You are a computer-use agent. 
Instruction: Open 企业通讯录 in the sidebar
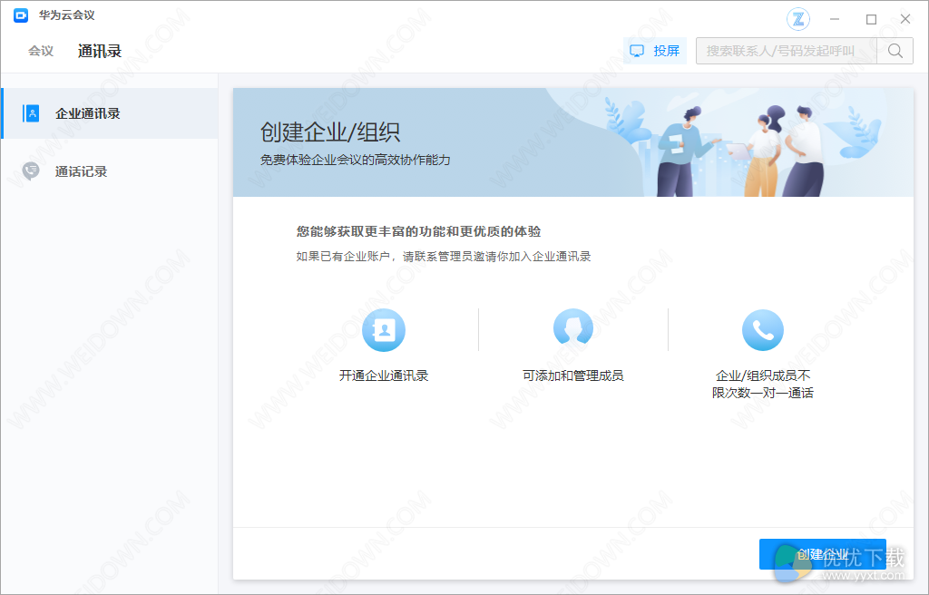click(x=110, y=113)
